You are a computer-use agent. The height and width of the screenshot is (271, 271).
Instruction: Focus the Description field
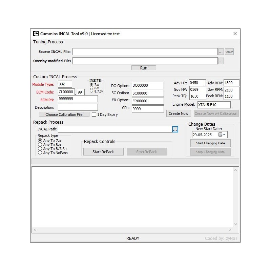(x=78, y=107)
